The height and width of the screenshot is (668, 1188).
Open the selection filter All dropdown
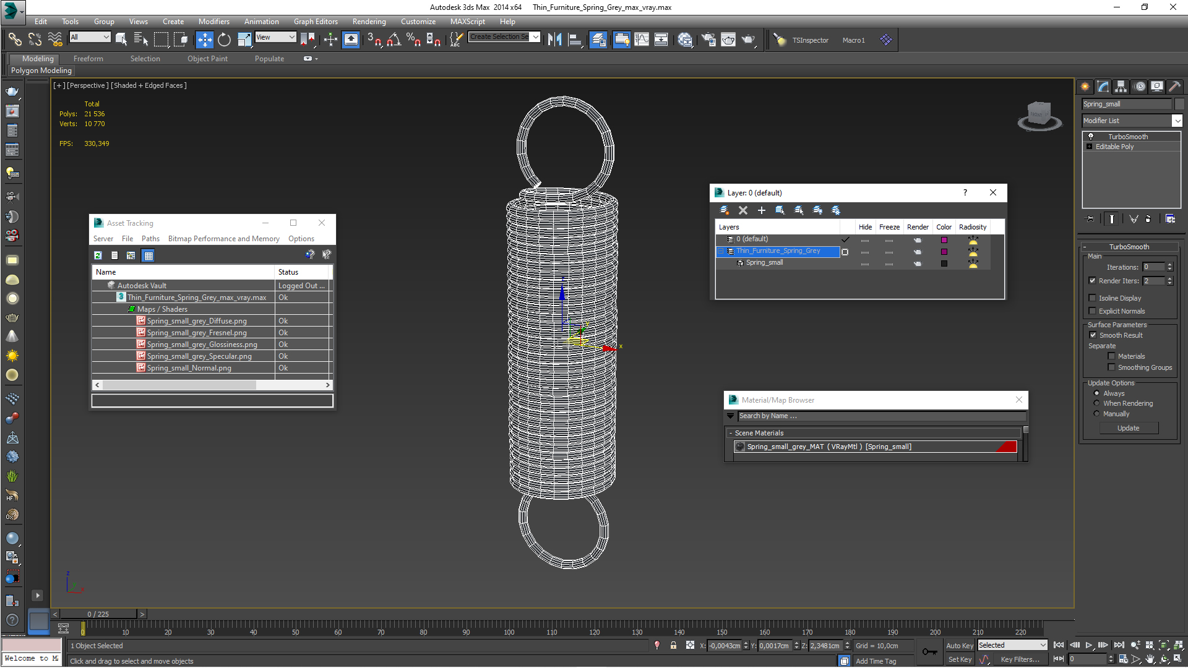point(90,37)
